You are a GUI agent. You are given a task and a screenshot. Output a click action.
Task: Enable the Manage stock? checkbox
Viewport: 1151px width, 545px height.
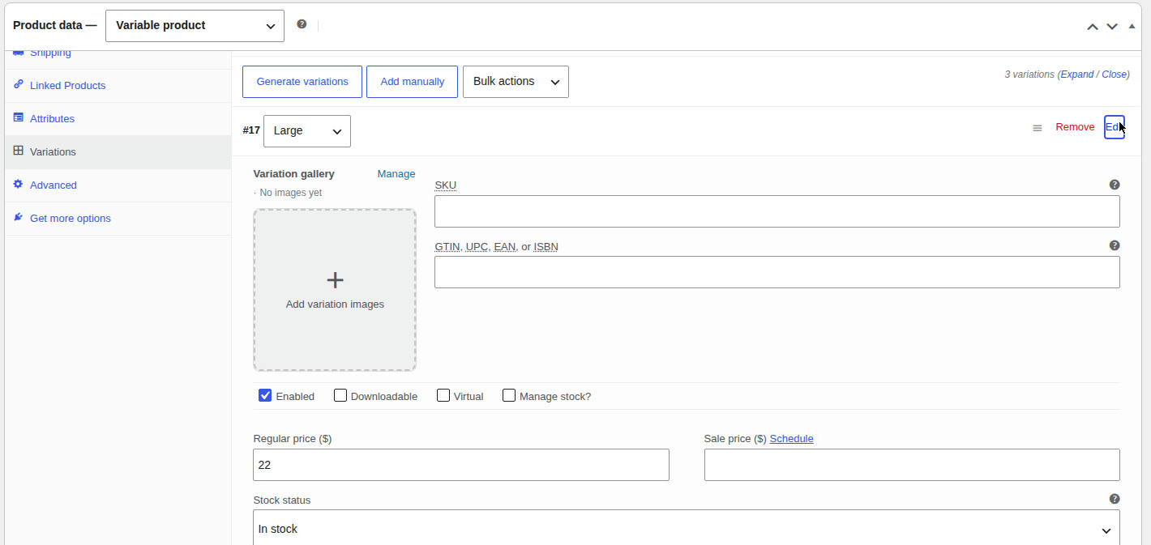pos(509,395)
